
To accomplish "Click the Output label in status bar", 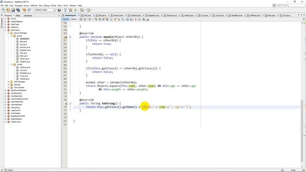I will click(10, 170).
